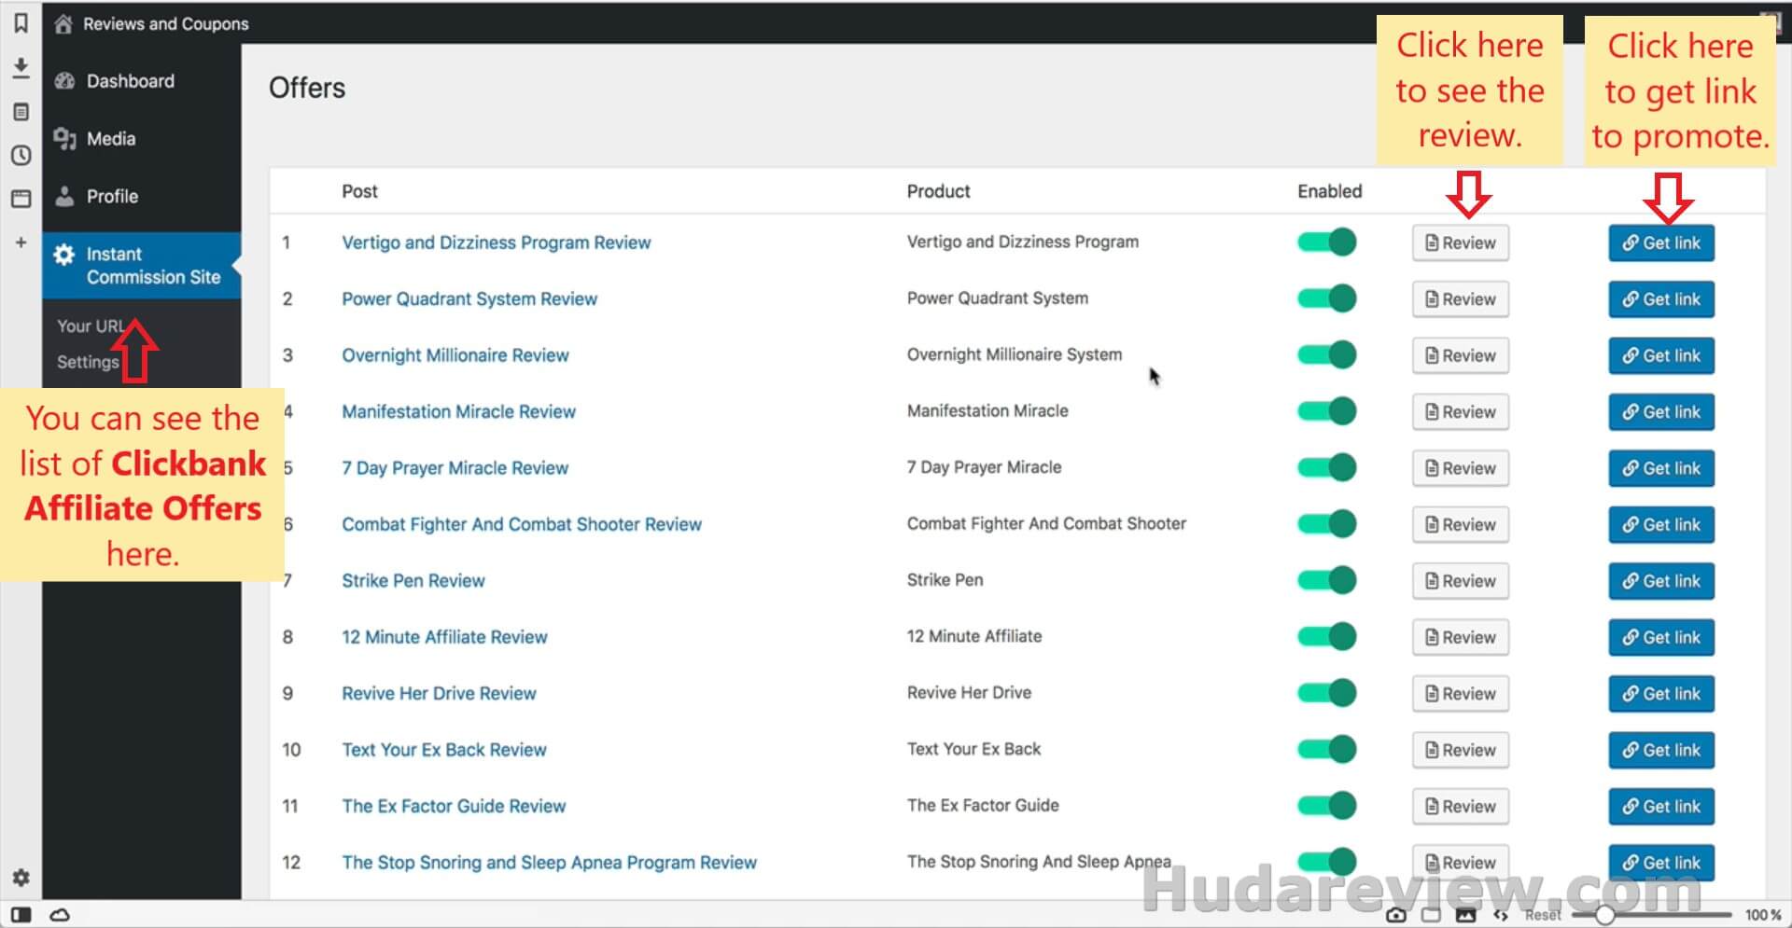
Task: Toggle the 12 Minute Affiliate enabled switch
Action: point(1326,637)
